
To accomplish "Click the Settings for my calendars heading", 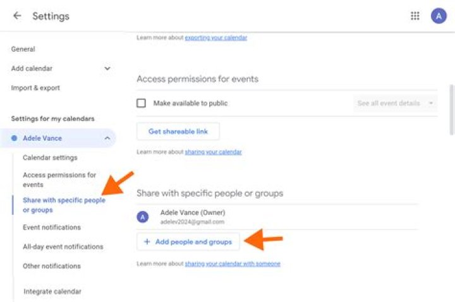I will click(53, 119).
